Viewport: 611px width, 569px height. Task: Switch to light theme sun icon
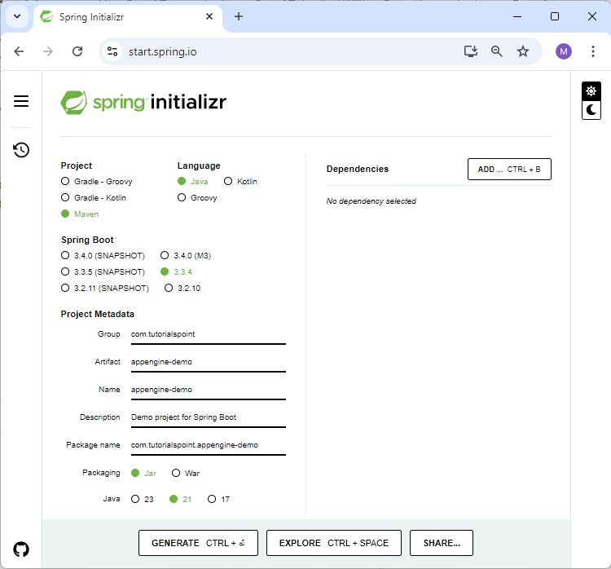(591, 91)
